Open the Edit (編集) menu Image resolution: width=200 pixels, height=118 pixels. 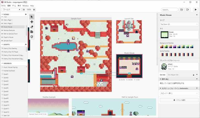pyautogui.click(x=9, y=6)
